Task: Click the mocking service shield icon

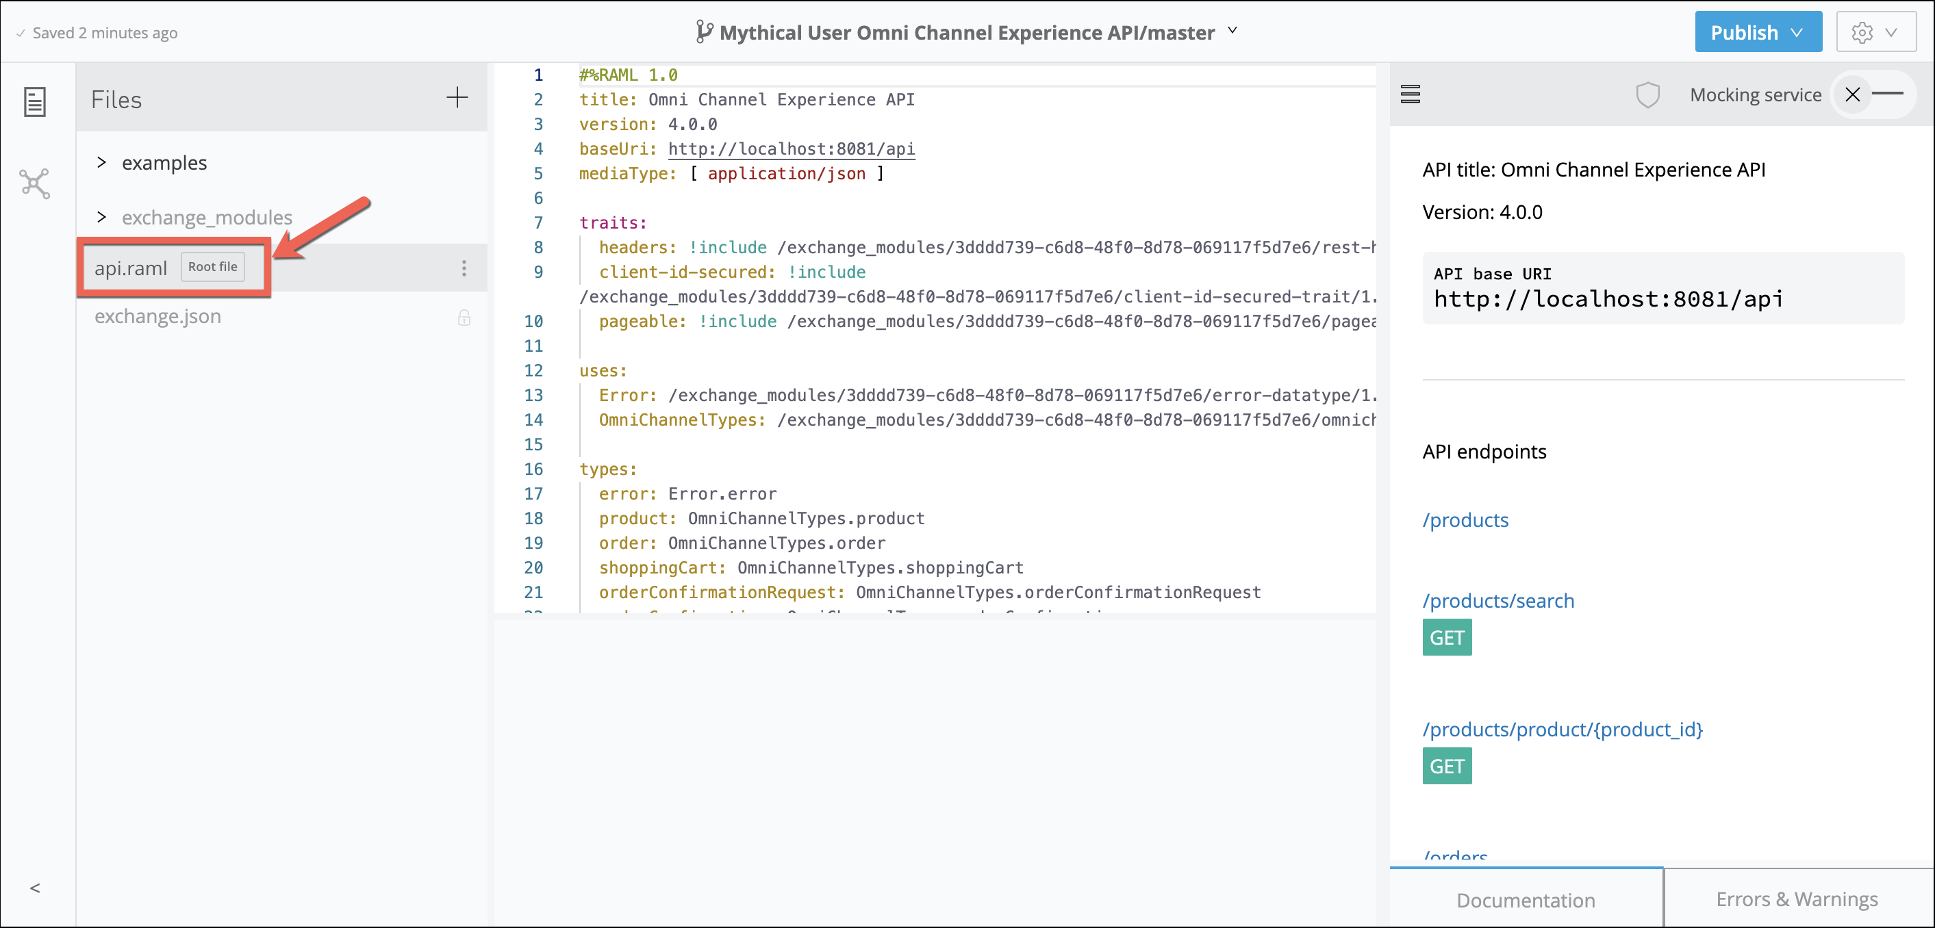Action: tap(1646, 95)
